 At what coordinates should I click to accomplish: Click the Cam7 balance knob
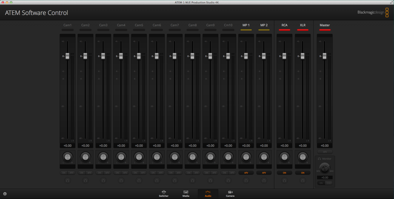coord(175,157)
